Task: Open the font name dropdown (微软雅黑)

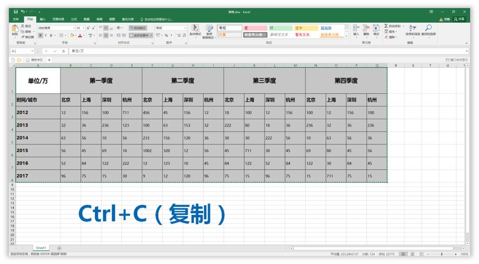Action: pos(74,28)
